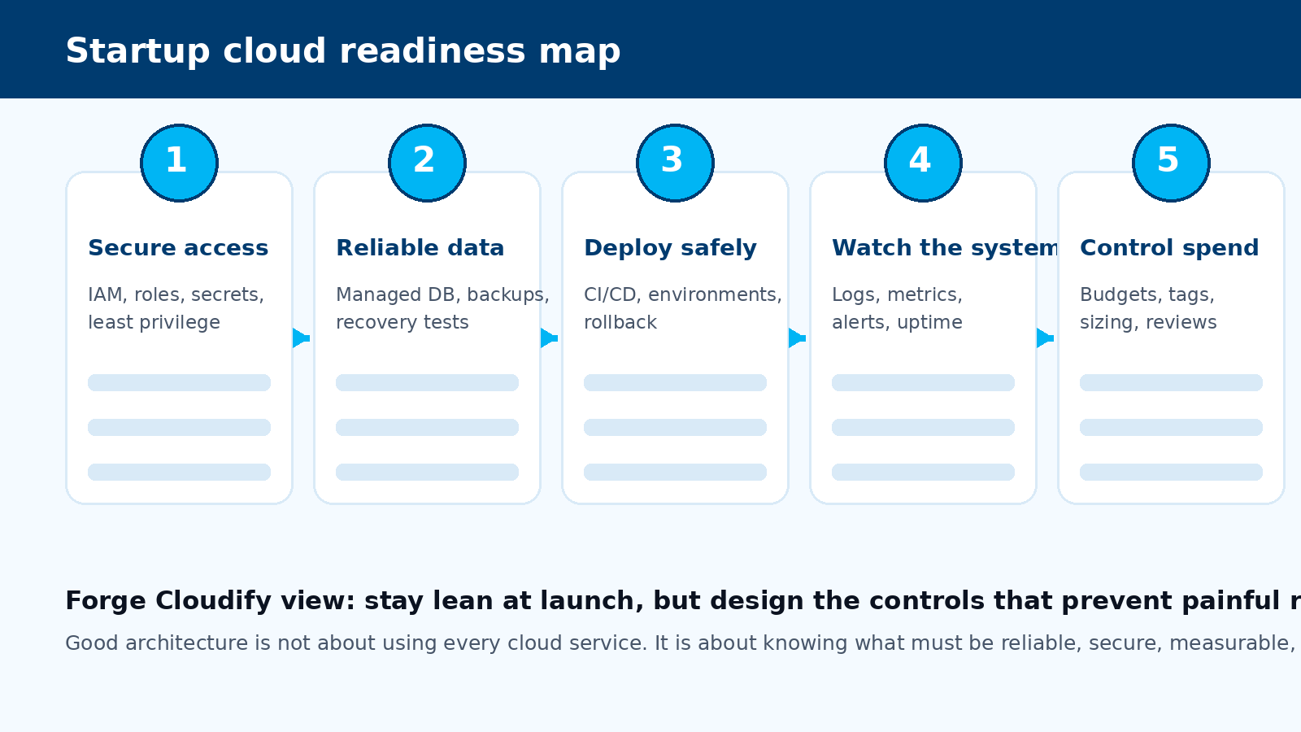This screenshot has width=1301, height=732.
Task: Click the text 'sizing, reviews'
Action: point(1148,322)
